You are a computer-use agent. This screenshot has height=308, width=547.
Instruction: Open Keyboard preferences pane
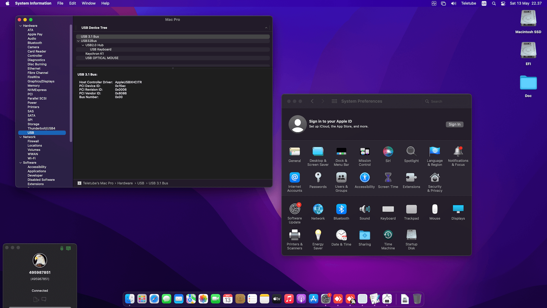(x=388, y=212)
